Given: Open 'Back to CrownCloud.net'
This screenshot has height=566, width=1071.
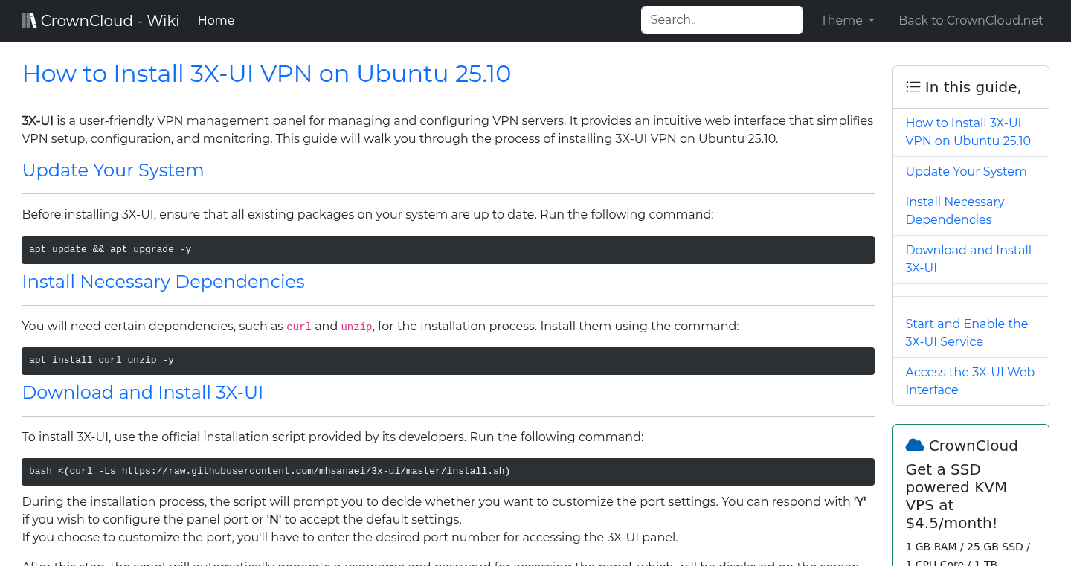Looking at the screenshot, I should (x=971, y=20).
